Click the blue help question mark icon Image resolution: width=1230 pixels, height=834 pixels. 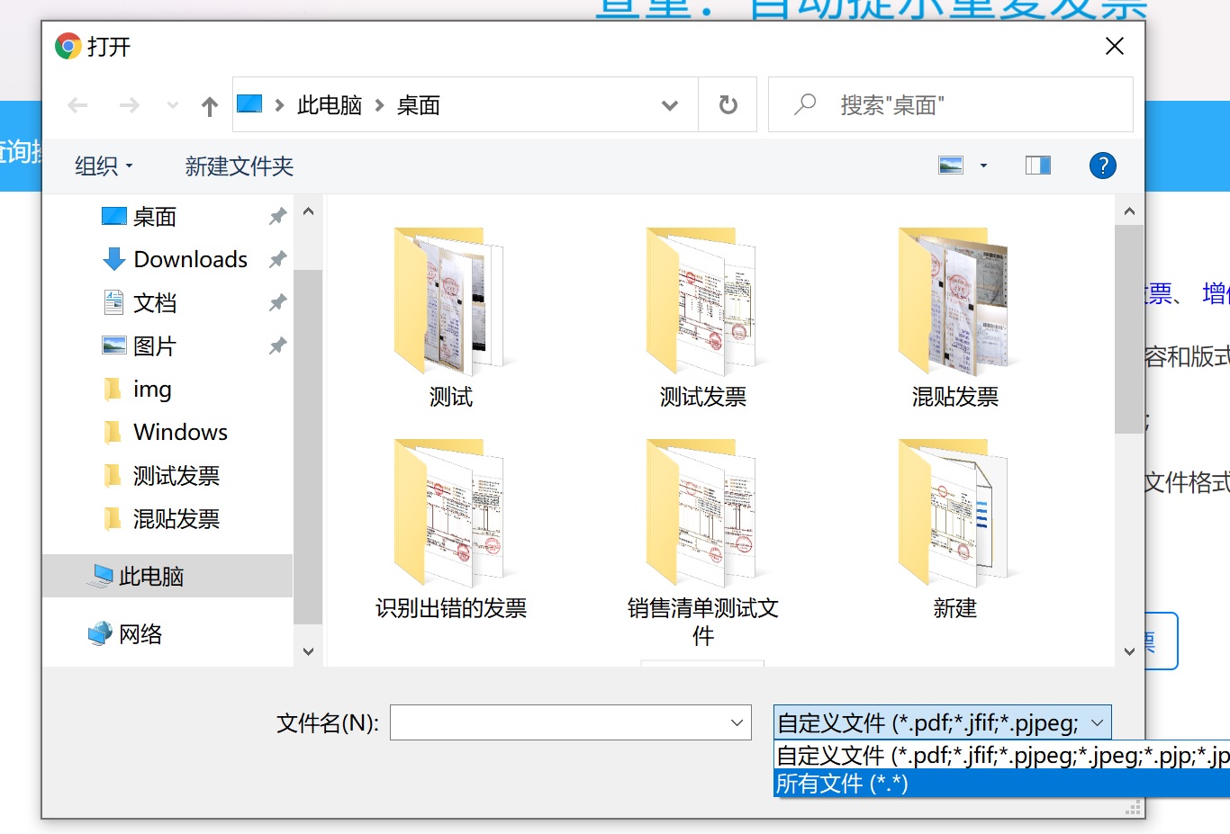[x=1102, y=166]
